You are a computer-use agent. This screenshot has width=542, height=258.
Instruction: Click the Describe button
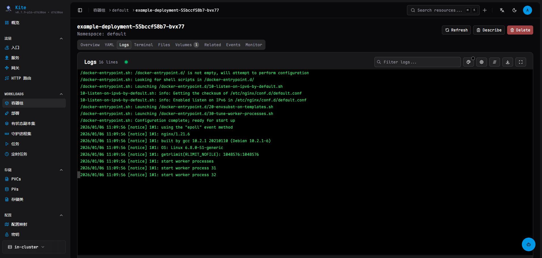489,30
